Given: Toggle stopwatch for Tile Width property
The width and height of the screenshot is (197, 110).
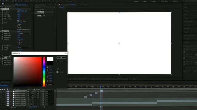Looking at the screenshot, I should point(2,13).
